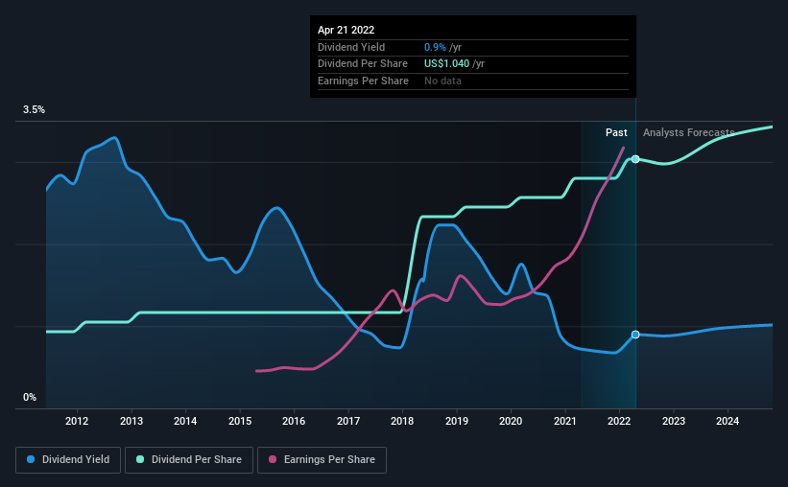Image resolution: width=788 pixels, height=487 pixels.
Task: Click the 2015 year label on axis
Action: tap(240, 421)
